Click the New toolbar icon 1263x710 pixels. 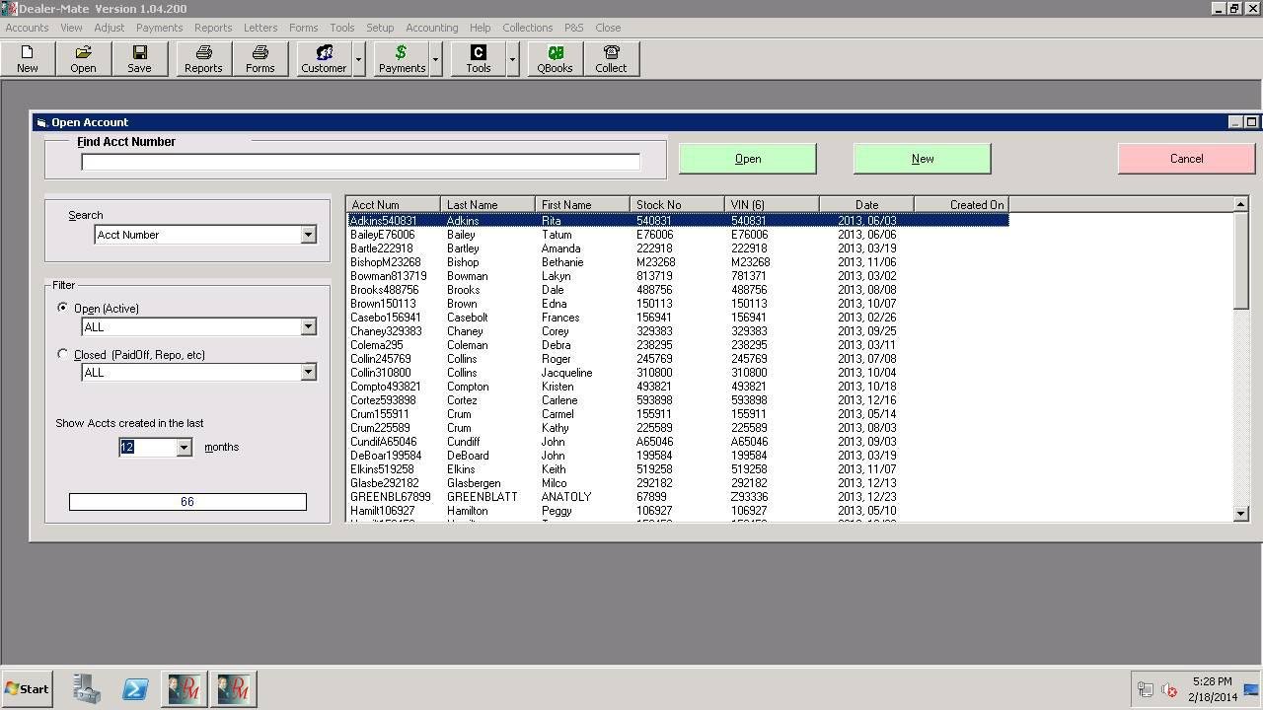[28, 58]
